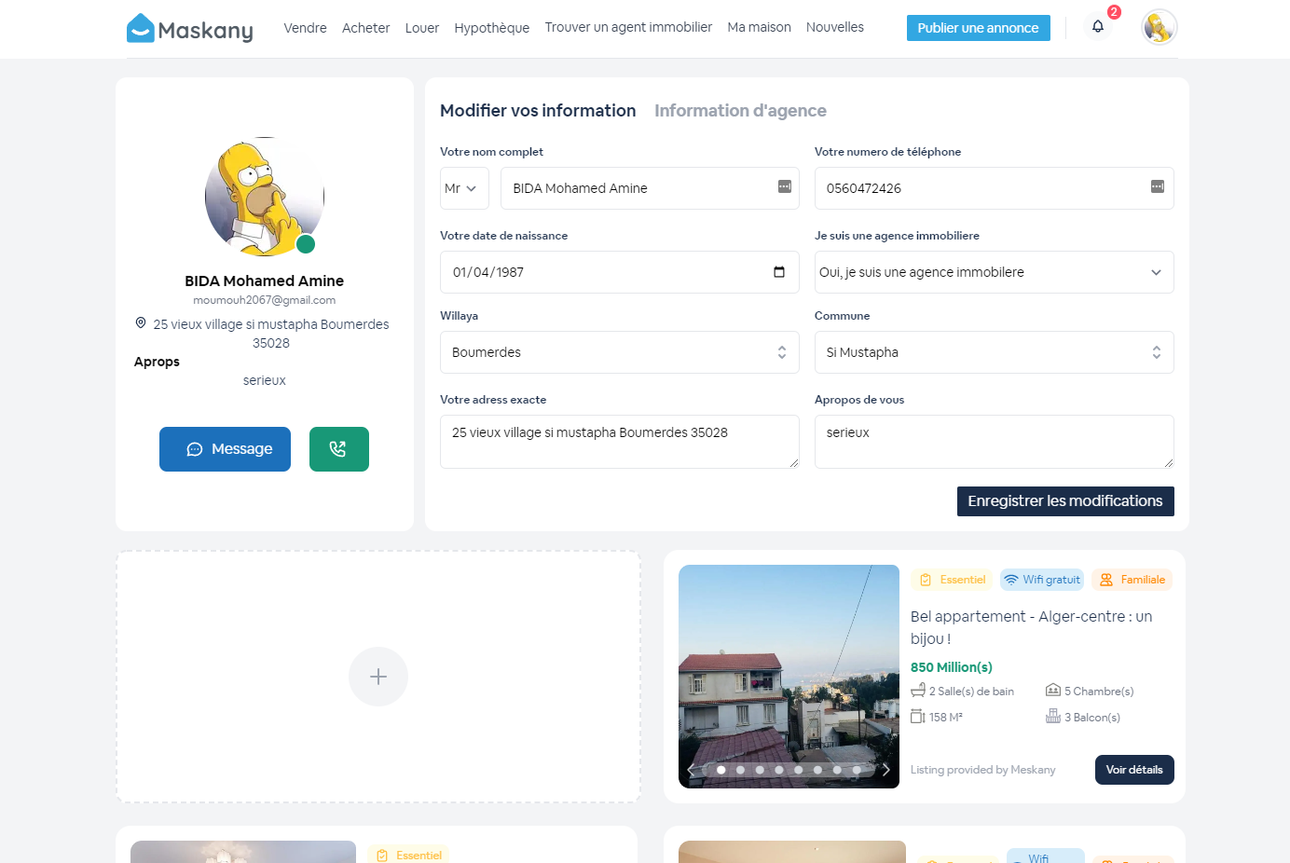The image size is (1290, 863).
Task: Go to the next listing photo
Action: pos(886,770)
